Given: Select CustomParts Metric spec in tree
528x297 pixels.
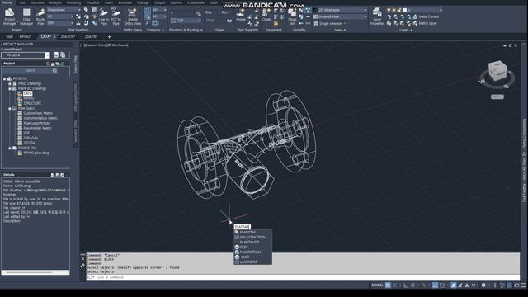Looking at the screenshot, I should click(x=38, y=114).
